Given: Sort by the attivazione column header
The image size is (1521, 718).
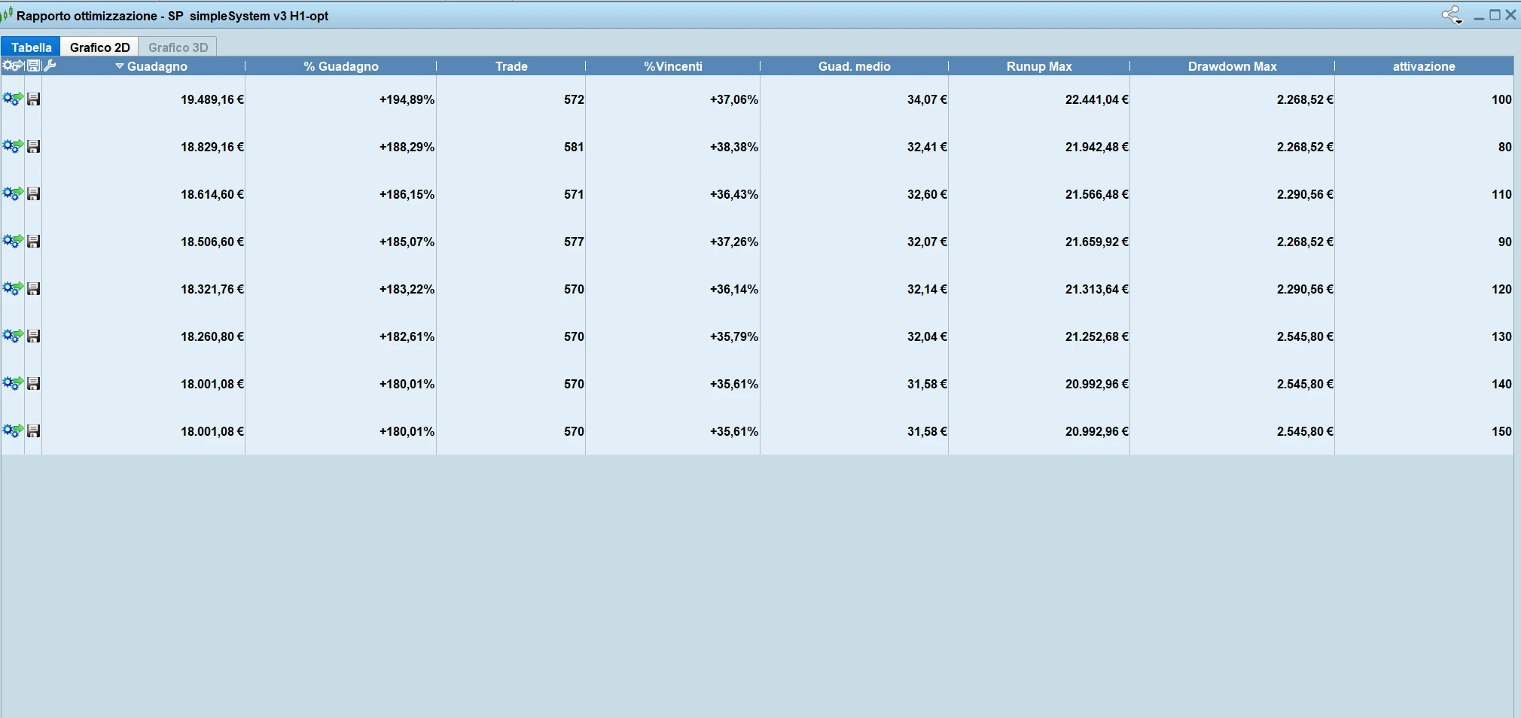Looking at the screenshot, I should click(1424, 66).
